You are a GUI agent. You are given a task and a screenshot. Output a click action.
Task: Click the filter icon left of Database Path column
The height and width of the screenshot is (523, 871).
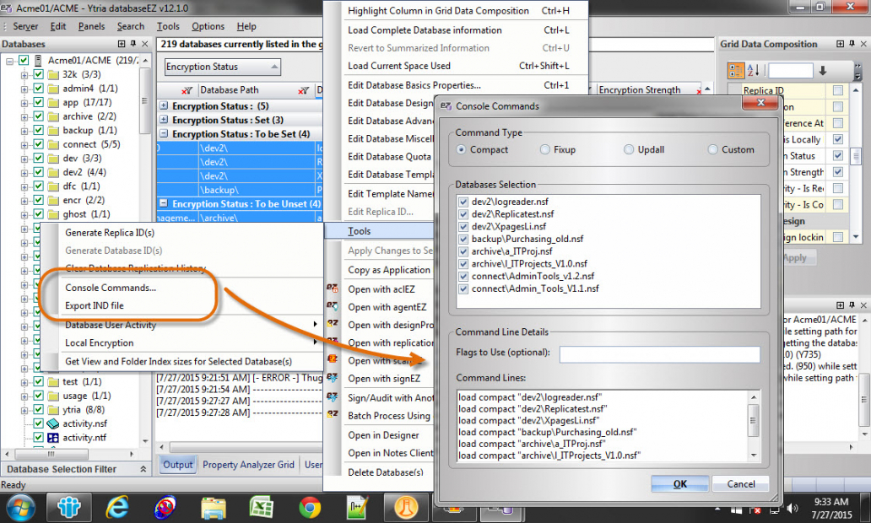[187, 90]
